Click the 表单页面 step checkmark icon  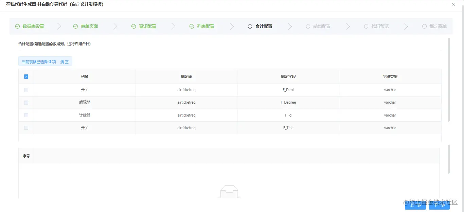coord(76,26)
